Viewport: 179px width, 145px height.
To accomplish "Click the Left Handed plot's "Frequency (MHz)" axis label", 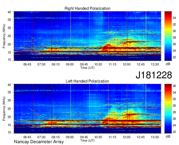I will coord(4,109).
